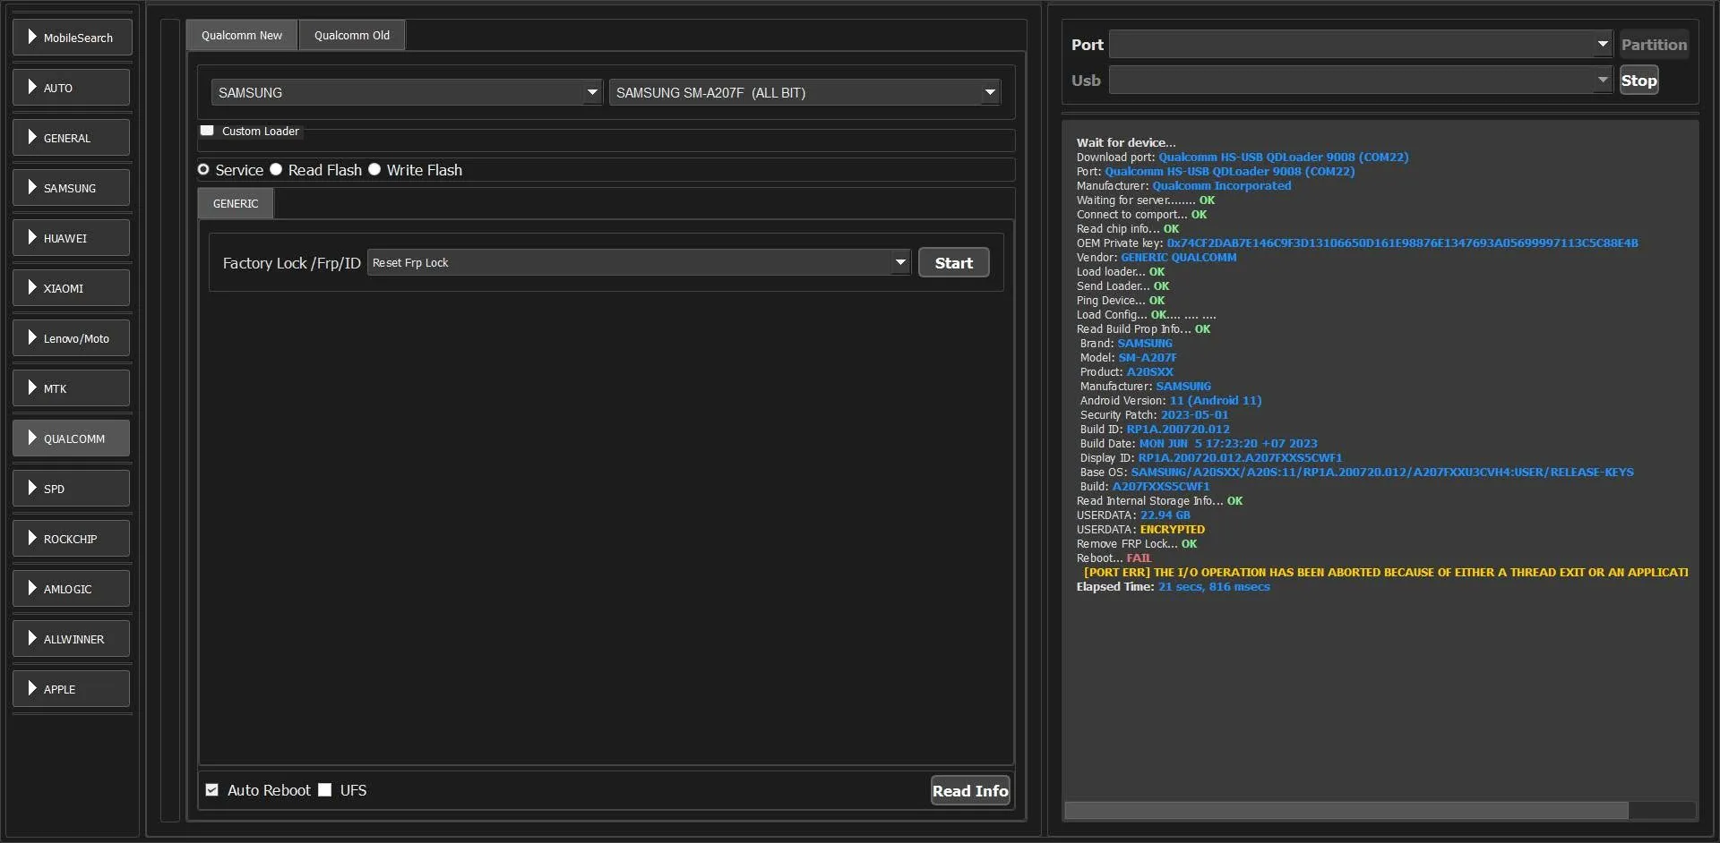Select the Write Flash radio button

374,170
